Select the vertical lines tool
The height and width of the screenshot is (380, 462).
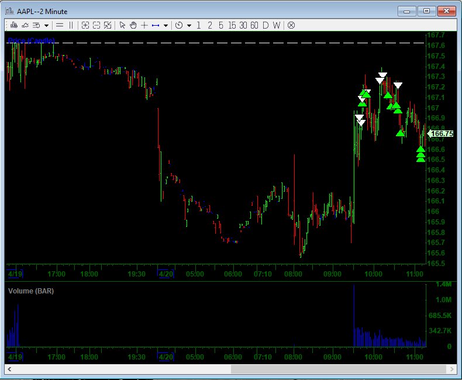71,25
